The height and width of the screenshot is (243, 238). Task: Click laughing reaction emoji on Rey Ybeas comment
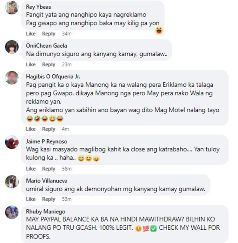[159, 30]
